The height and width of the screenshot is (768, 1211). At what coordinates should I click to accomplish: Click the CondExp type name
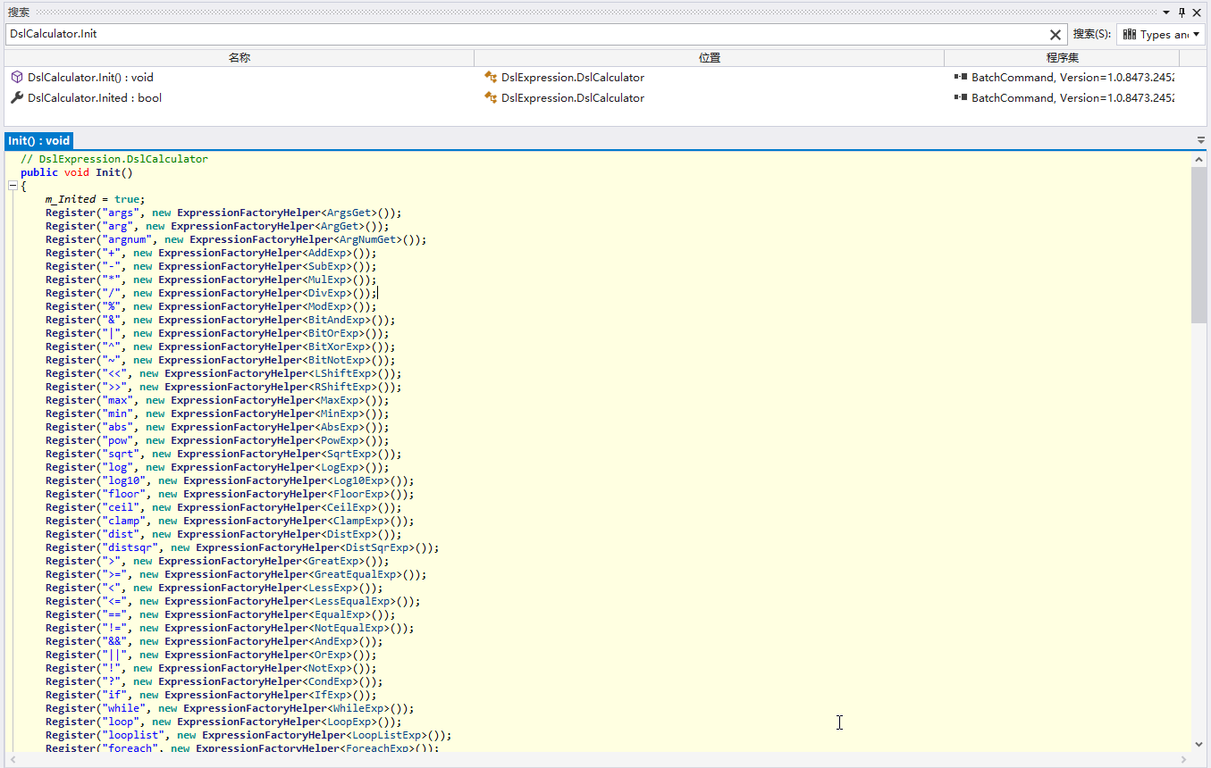click(x=335, y=681)
